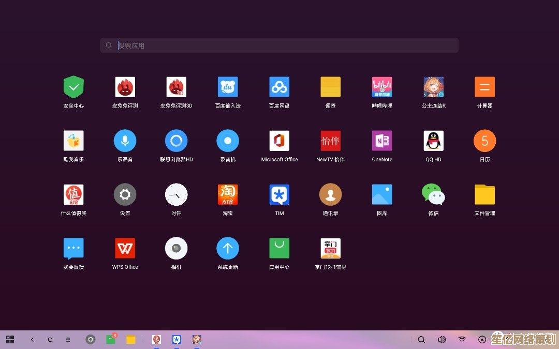Launch the 计算器 Calculator

484,86
